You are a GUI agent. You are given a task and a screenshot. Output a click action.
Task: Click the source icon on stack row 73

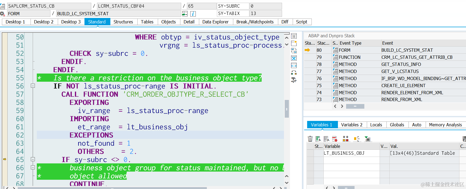point(335,99)
